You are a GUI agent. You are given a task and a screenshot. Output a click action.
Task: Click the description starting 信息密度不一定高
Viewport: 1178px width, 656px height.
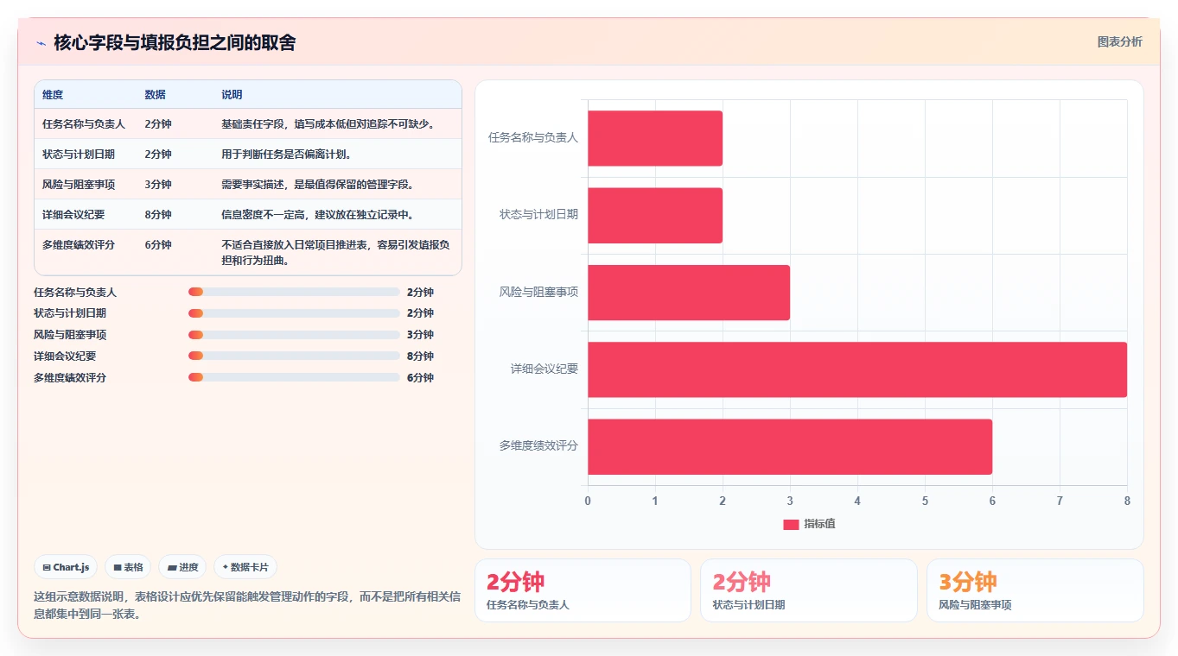[x=318, y=215]
